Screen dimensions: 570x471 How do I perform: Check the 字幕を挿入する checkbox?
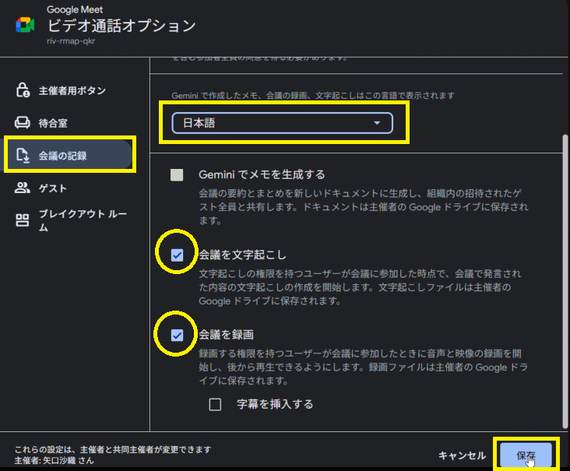[x=215, y=405]
